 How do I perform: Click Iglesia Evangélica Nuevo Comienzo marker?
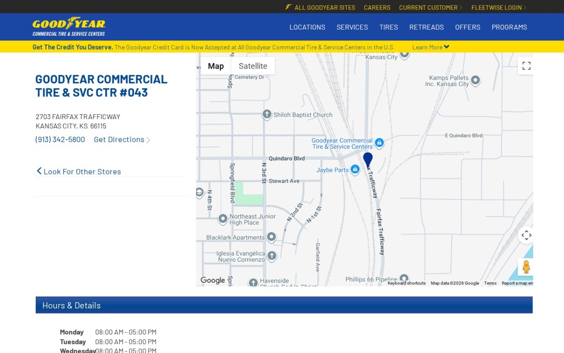pos(272,255)
